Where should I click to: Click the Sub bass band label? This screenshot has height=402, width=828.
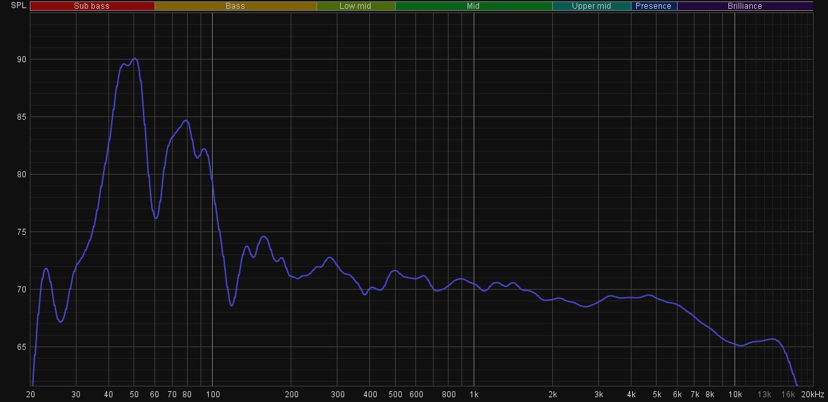(92, 6)
